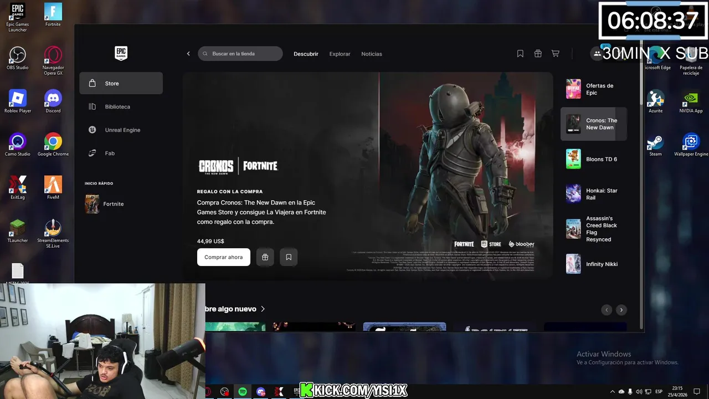Open Fab in the sidebar
Viewport: 709px width, 399px height.
pyautogui.click(x=121, y=153)
